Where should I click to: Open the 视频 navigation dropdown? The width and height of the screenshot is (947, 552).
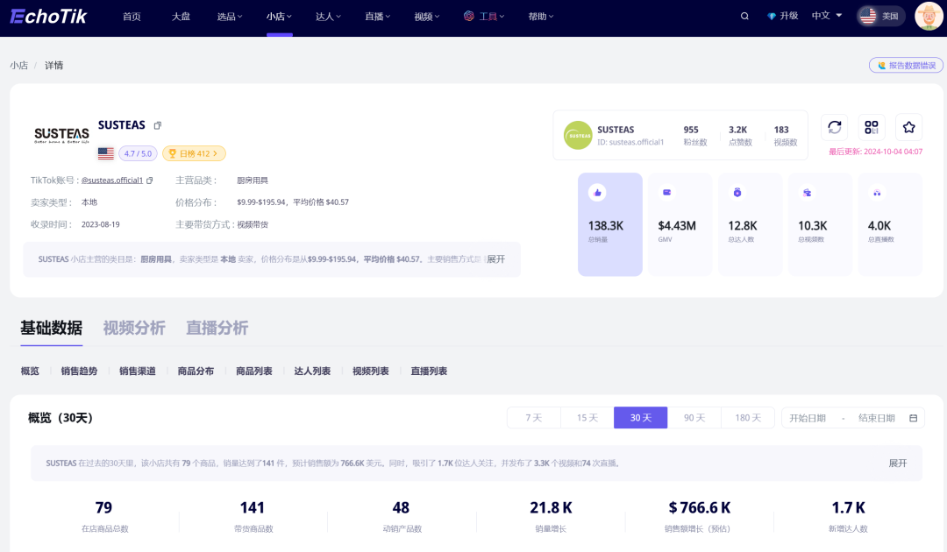click(x=427, y=17)
